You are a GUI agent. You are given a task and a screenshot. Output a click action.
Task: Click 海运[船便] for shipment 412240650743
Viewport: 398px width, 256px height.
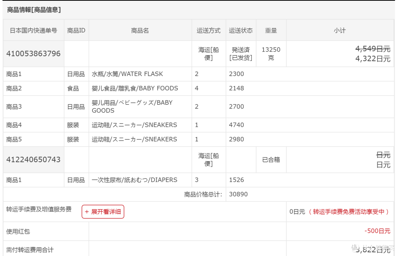coord(209,159)
